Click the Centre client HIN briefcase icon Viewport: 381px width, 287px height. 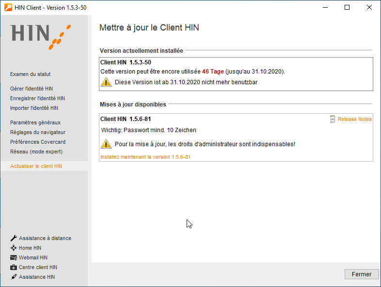pyautogui.click(x=14, y=267)
